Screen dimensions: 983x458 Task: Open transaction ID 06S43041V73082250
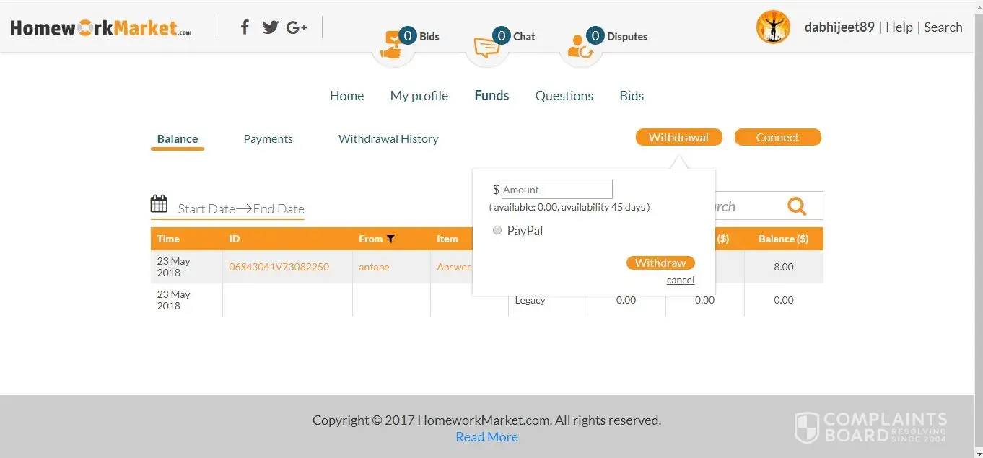pyautogui.click(x=279, y=267)
